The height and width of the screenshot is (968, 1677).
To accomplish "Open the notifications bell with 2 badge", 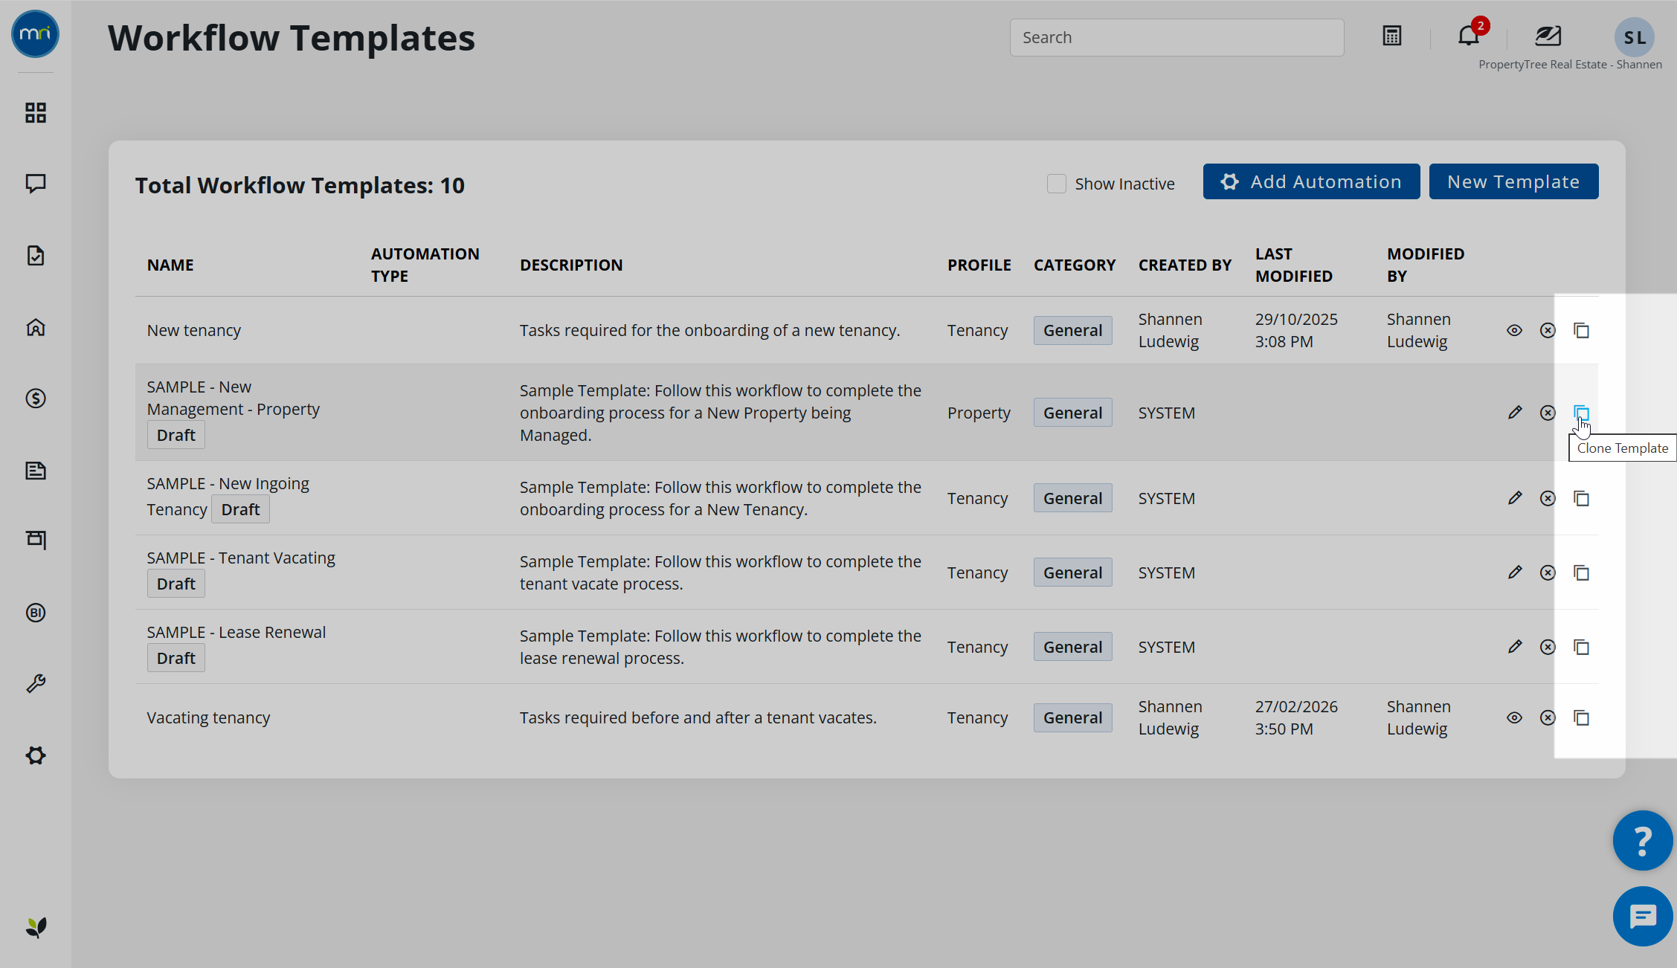I will [1471, 34].
